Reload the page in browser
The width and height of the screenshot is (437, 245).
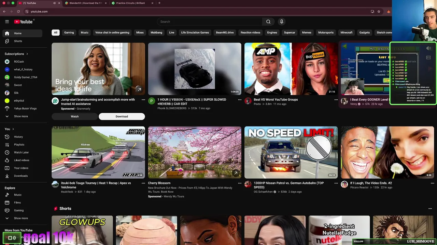[18, 12]
